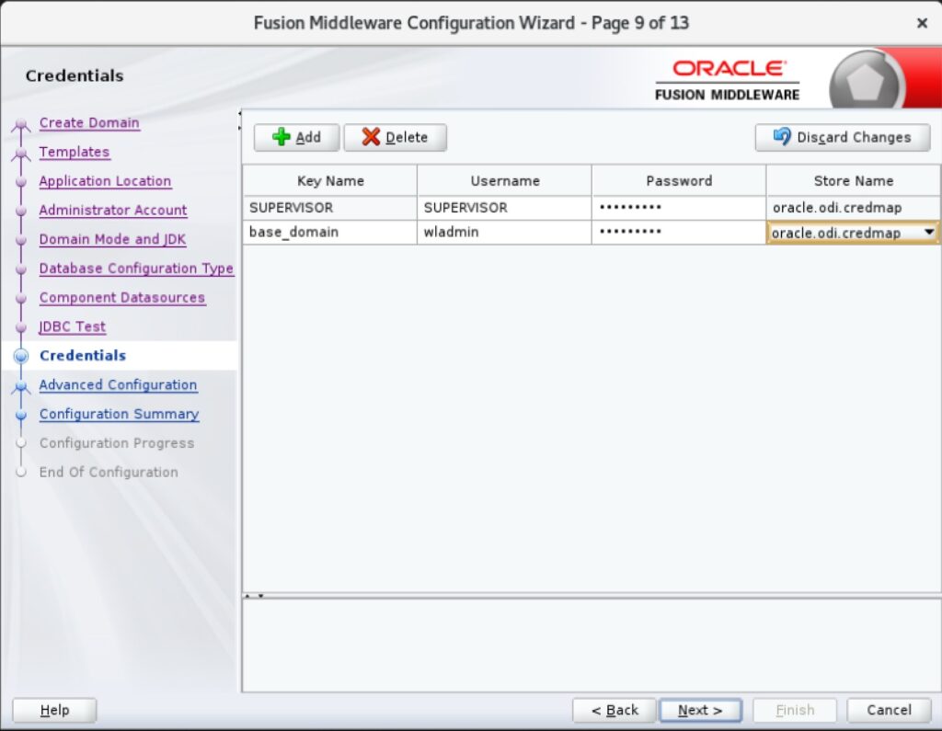The width and height of the screenshot is (942, 731).
Task: Click the Store Name column header
Action: 853,181
